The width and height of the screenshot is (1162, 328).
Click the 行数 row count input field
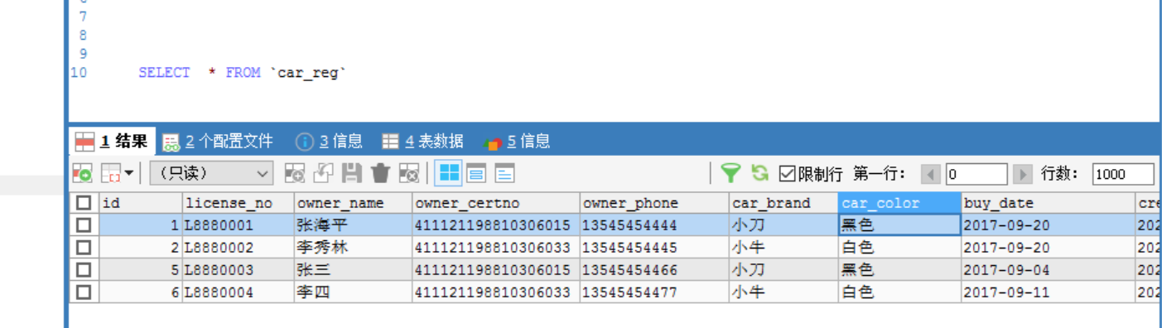coord(1122,174)
